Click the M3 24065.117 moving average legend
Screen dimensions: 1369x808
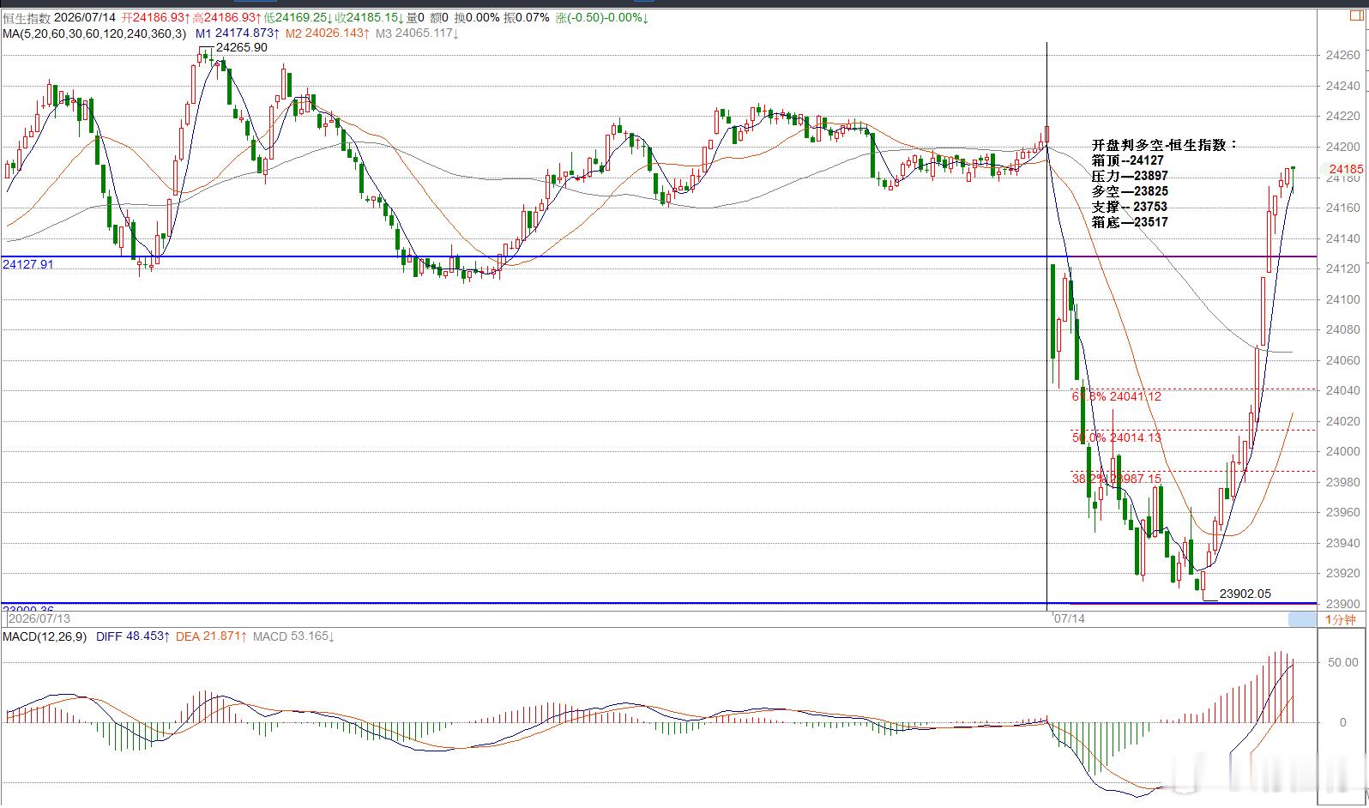[418, 33]
